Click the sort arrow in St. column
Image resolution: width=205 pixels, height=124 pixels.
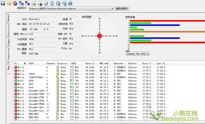pyautogui.click(x=25, y=63)
